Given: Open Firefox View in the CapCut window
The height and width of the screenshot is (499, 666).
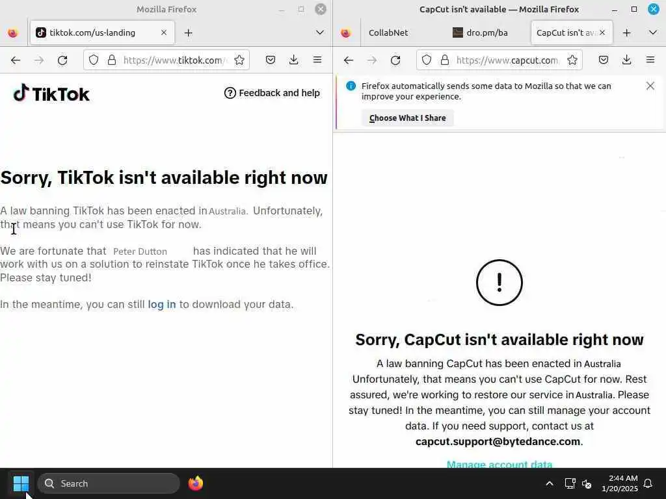Looking at the screenshot, I should (346, 32).
